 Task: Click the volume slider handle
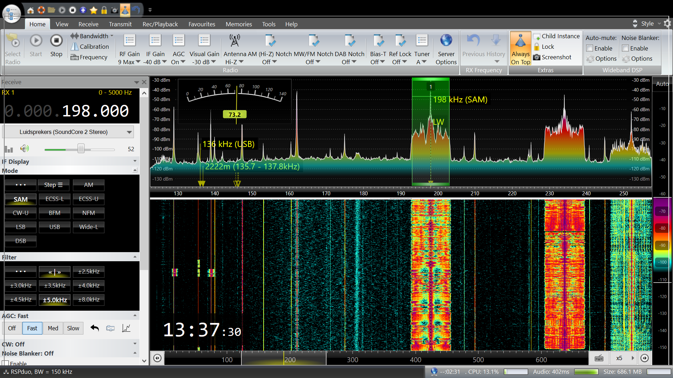pyautogui.click(x=81, y=149)
